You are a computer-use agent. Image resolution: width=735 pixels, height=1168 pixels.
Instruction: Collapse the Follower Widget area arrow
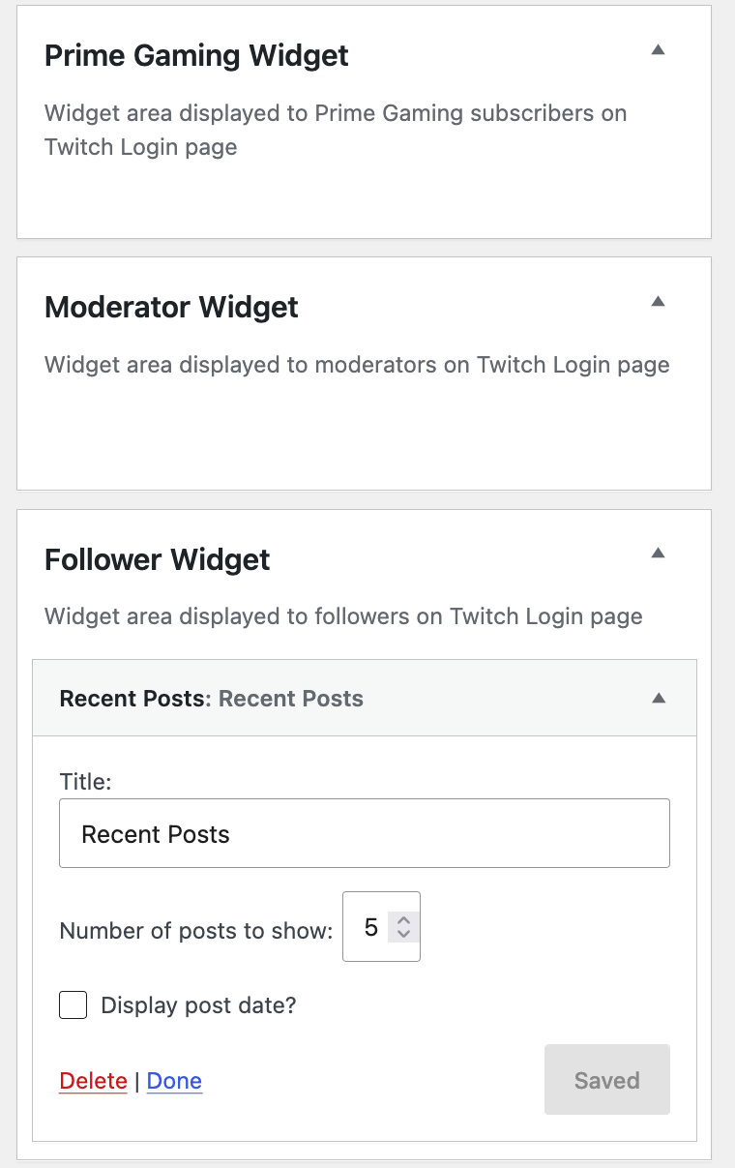point(658,554)
